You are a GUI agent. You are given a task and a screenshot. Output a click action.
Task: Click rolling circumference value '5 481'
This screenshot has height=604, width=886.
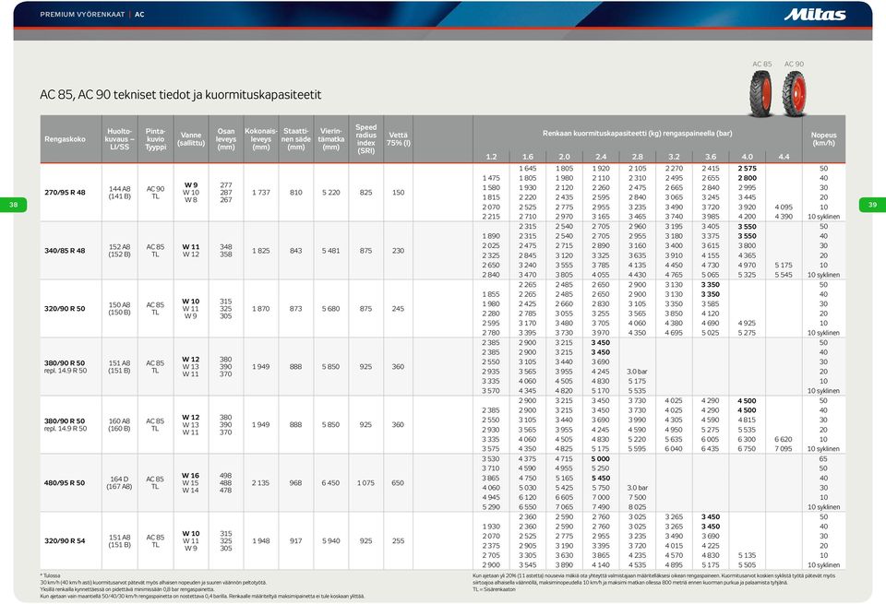331,251
